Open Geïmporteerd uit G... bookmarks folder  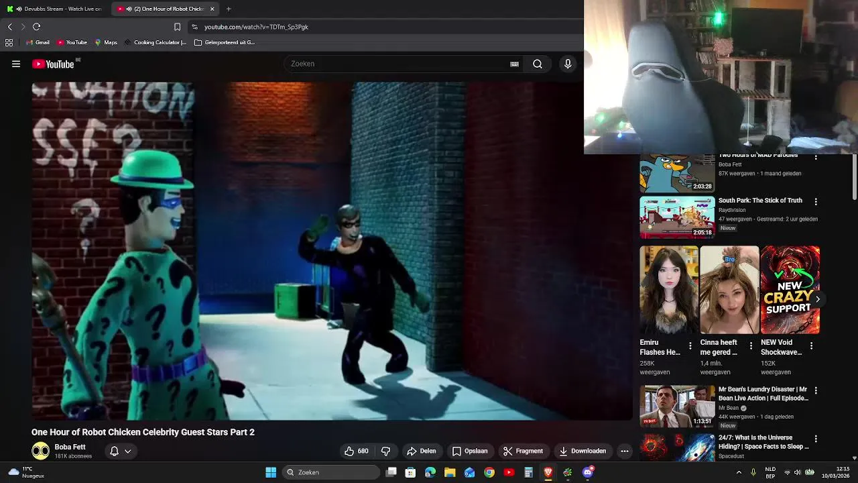click(225, 42)
